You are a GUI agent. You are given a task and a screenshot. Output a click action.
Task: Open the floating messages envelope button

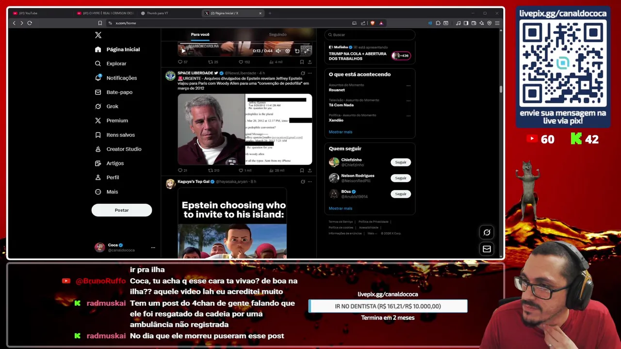click(x=487, y=249)
